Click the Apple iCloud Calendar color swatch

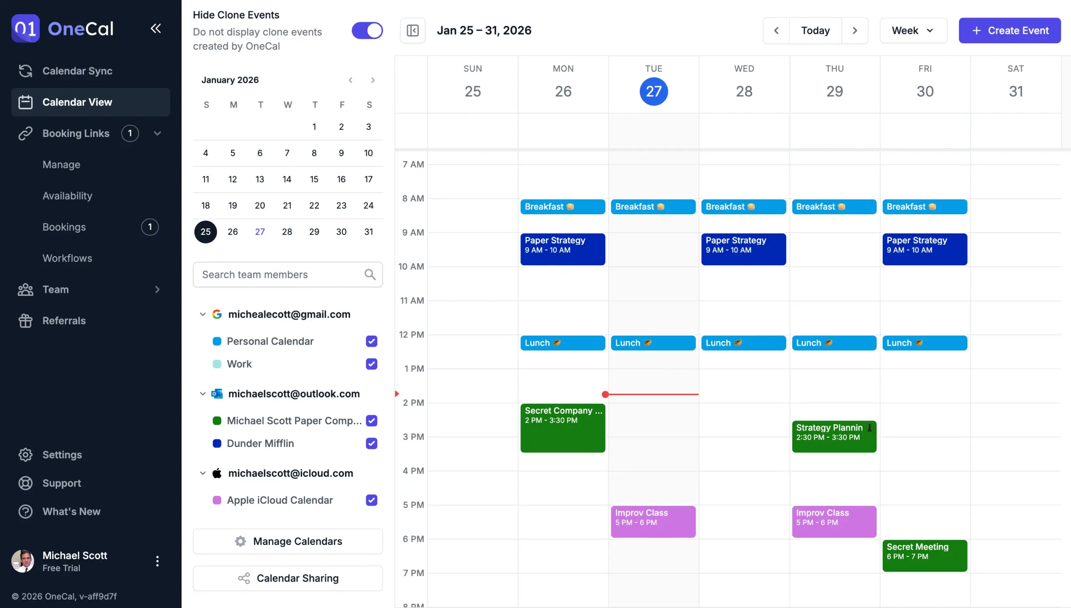[x=217, y=500]
